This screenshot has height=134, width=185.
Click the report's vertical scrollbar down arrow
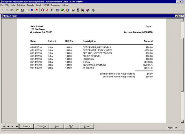pyautogui.click(x=182, y=121)
